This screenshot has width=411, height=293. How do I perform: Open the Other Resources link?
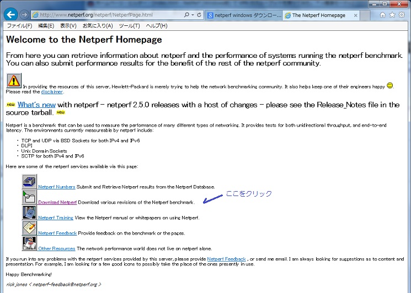[x=57, y=248]
